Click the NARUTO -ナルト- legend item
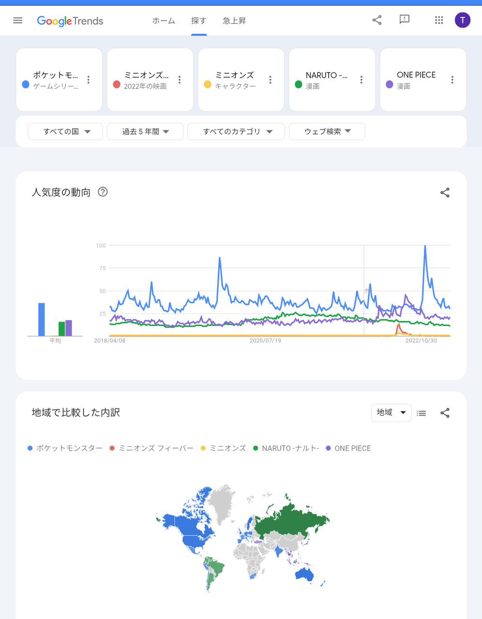The image size is (482, 619). click(x=286, y=448)
